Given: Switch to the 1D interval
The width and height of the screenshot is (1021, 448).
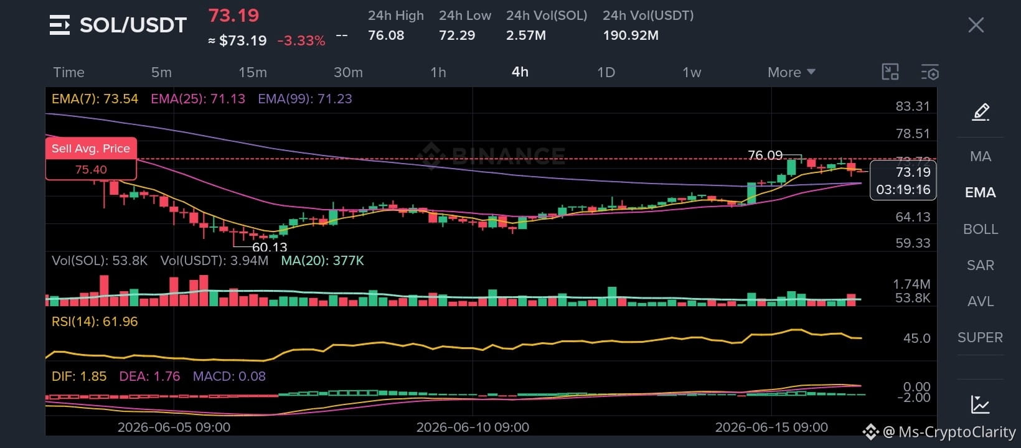Looking at the screenshot, I should coord(606,72).
